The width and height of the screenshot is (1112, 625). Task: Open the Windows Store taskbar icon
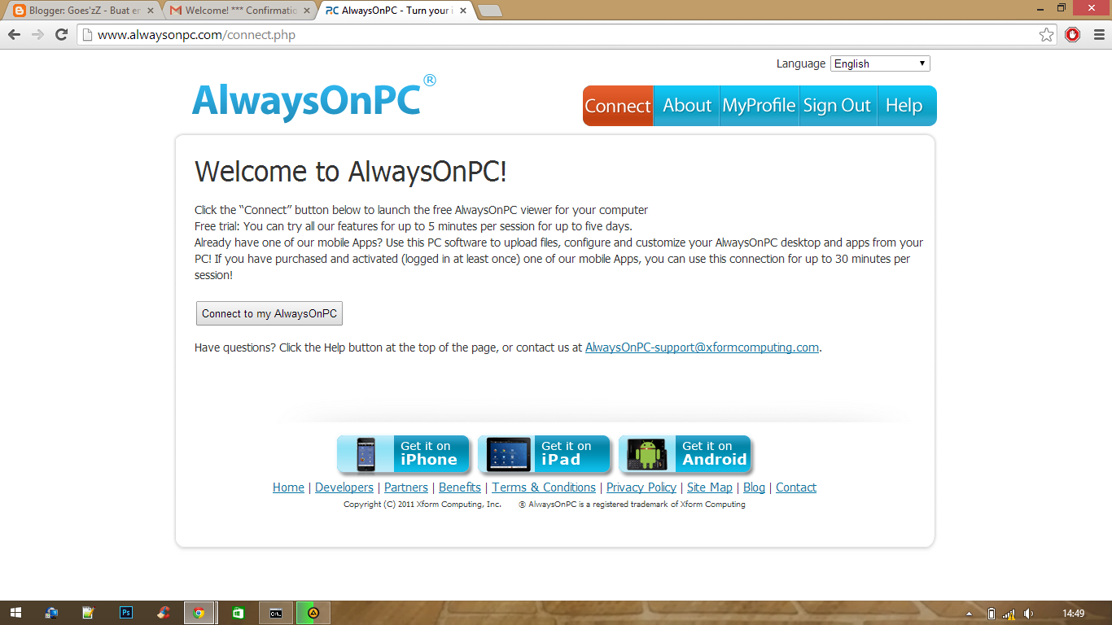tap(239, 613)
